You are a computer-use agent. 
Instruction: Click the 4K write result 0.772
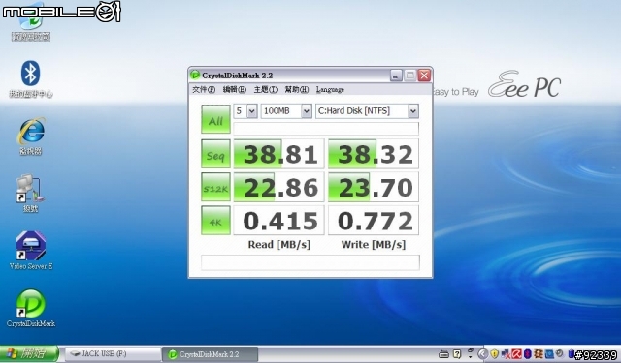point(373,220)
